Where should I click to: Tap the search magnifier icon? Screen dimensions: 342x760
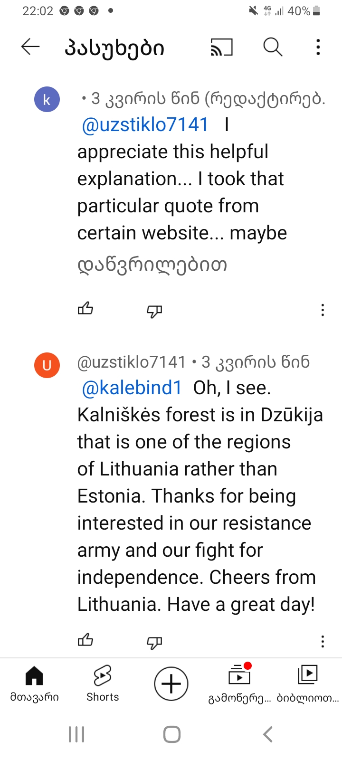click(273, 47)
